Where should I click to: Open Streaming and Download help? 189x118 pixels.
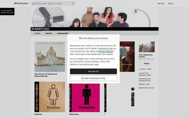tap(145, 80)
